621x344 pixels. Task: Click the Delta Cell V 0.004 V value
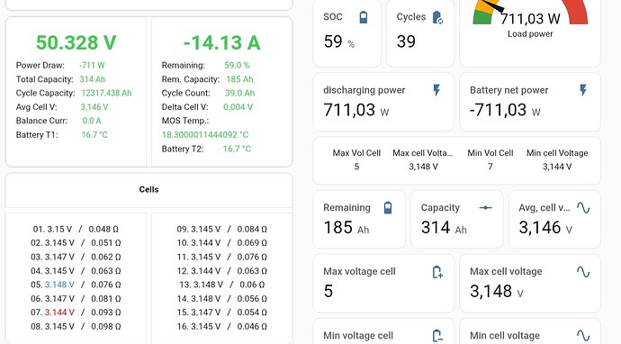click(238, 106)
